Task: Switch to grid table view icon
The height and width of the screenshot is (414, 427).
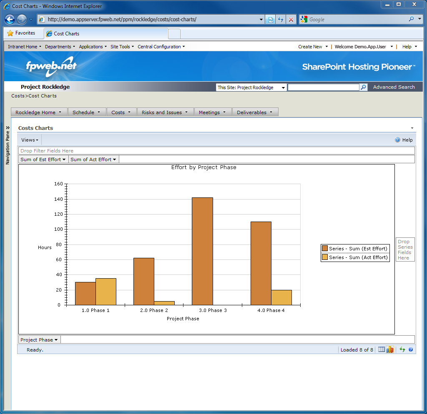Action: tap(382, 349)
